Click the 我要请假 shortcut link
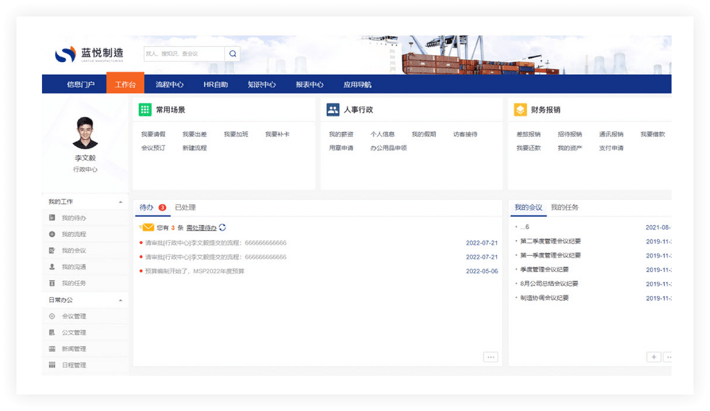This screenshot has height=411, width=710. point(153,134)
